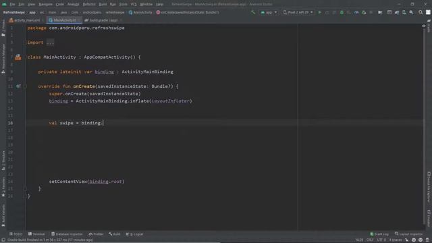432x243 pixels.
Task: Open the Build Variants sidebar tool window
Action: click(3, 215)
